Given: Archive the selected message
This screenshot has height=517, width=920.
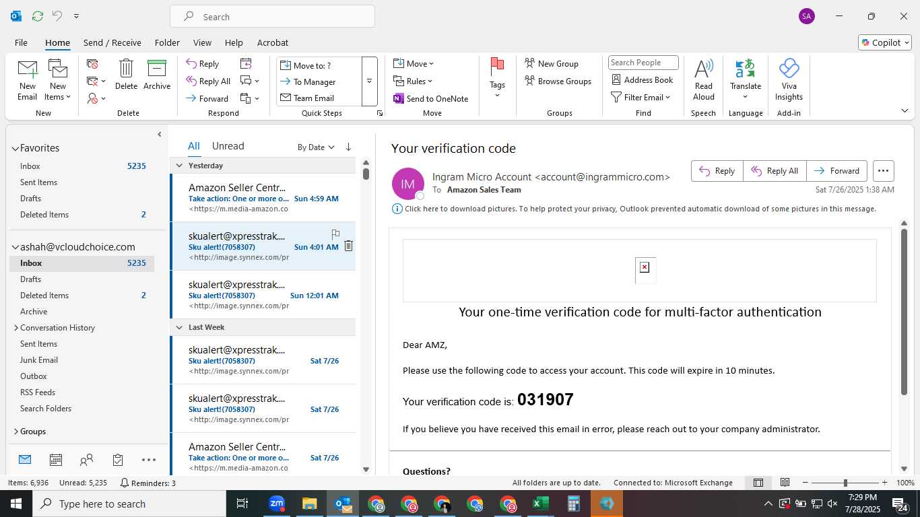Looking at the screenshot, I should 157,75.
